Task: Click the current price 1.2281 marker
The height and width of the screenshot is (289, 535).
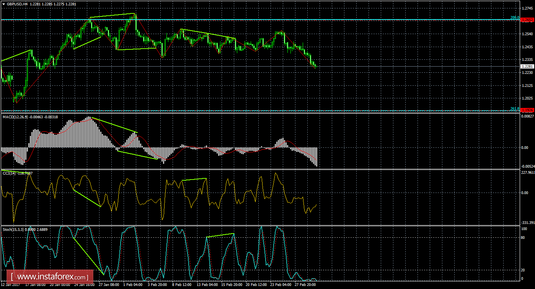Action: point(527,67)
